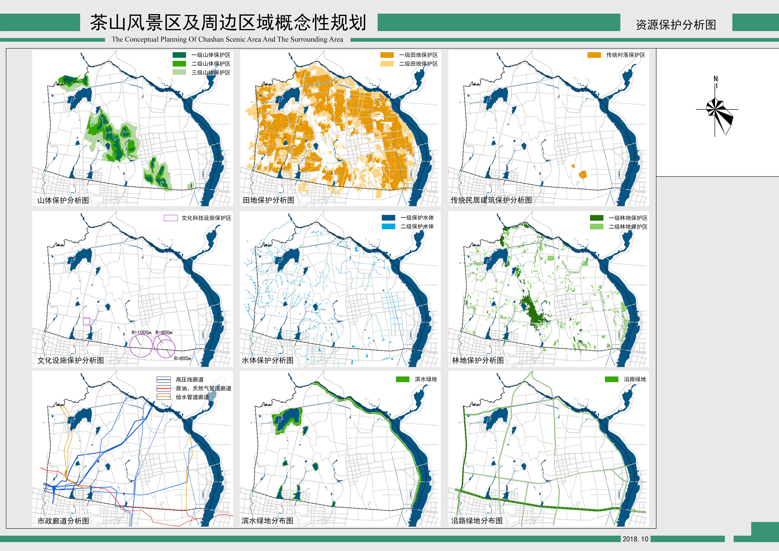The width and height of the screenshot is (779, 551).
Task: Click the 给水管道廊道 legend text
Action: pyautogui.click(x=192, y=397)
